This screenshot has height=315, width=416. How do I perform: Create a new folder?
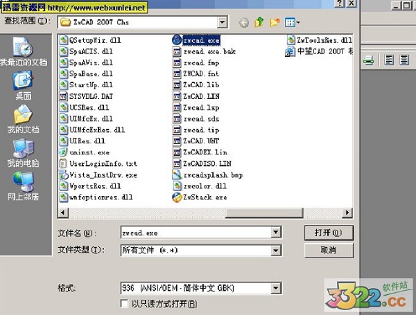pos(275,23)
